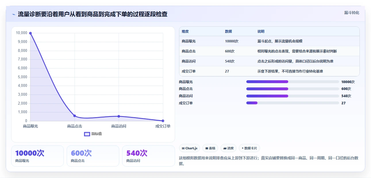The width and height of the screenshot is (371, 178).
Task: Select the 进度 chip
Action: 228,148
